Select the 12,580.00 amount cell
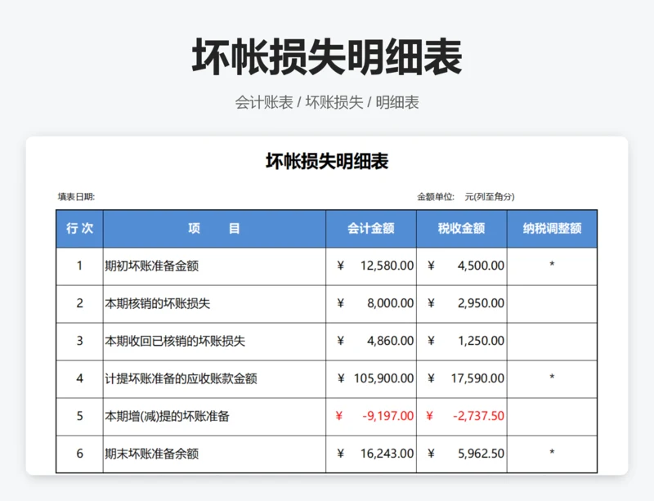The height and width of the screenshot is (501, 654). pyautogui.click(x=371, y=266)
